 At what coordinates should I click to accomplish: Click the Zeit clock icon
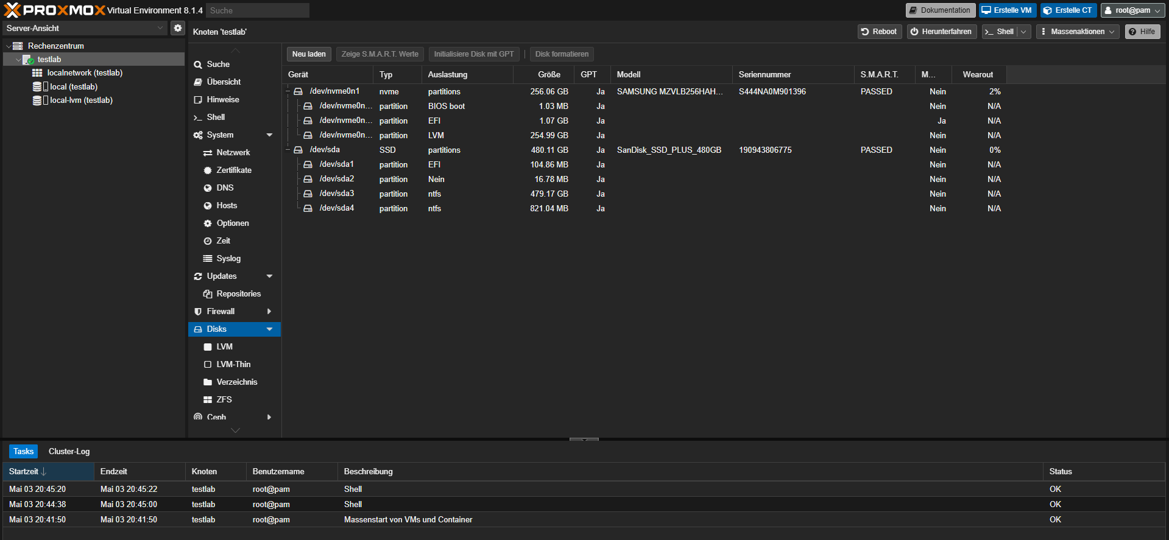point(208,241)
